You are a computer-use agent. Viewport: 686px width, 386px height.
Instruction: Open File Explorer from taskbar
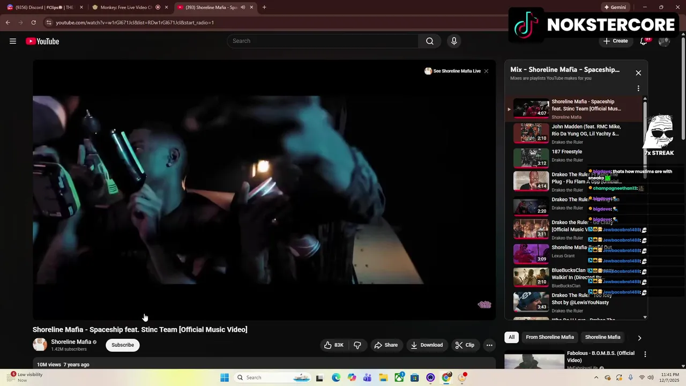[383, 377]
